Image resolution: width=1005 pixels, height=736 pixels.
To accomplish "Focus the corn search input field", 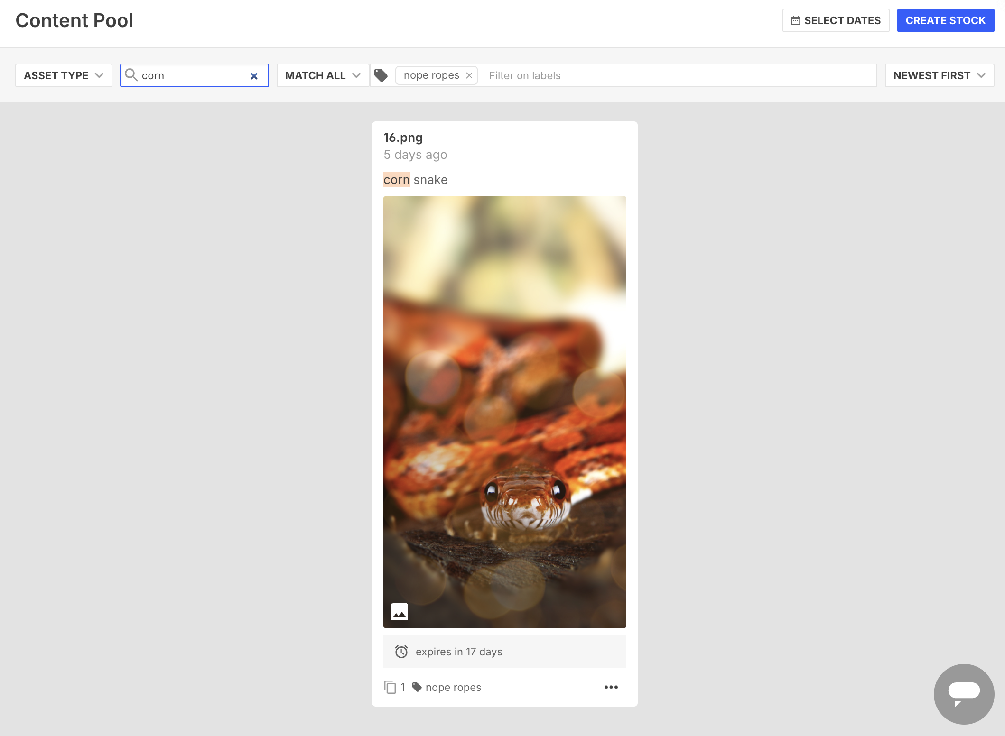I will [194, 75].
